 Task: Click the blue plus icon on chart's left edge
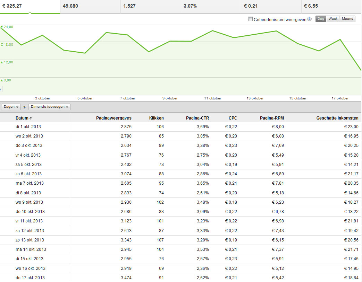pos(1,89)
